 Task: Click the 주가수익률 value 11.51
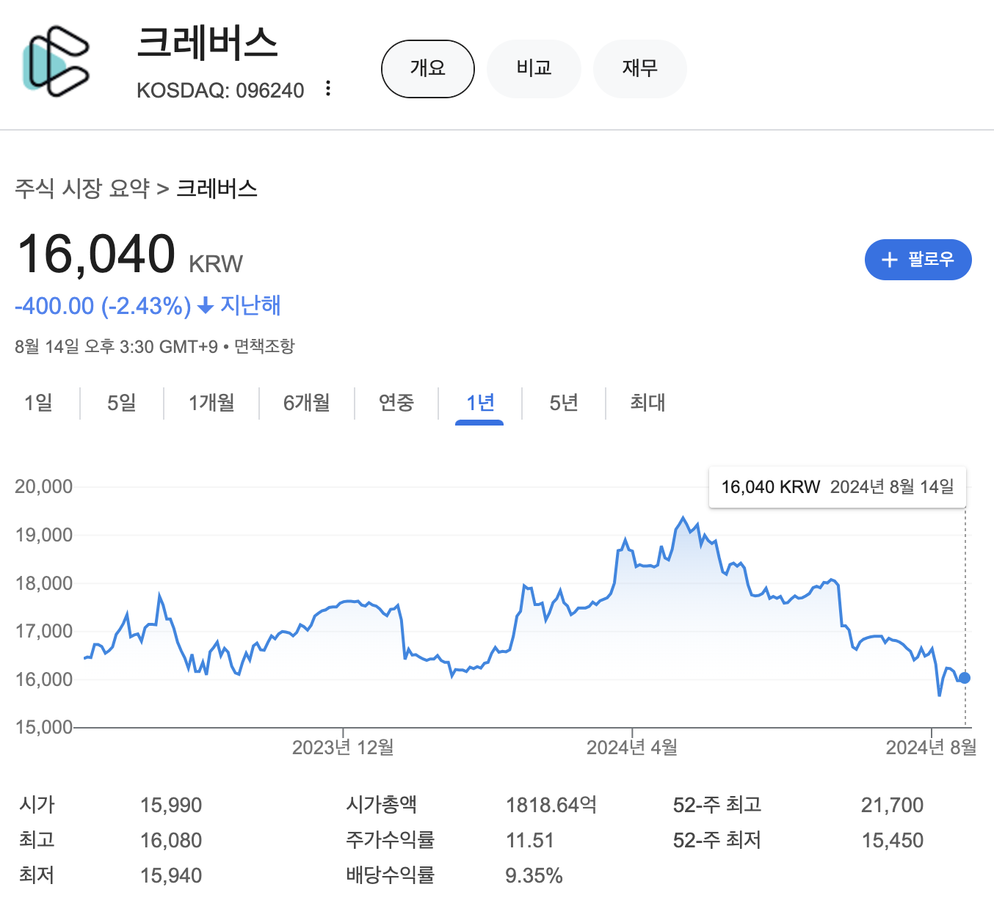coord(529,840)
